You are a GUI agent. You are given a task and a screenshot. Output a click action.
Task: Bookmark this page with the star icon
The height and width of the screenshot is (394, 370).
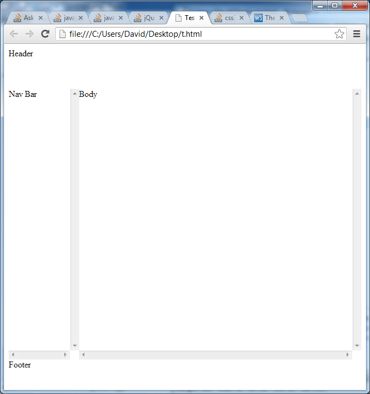tap(339, 34)
